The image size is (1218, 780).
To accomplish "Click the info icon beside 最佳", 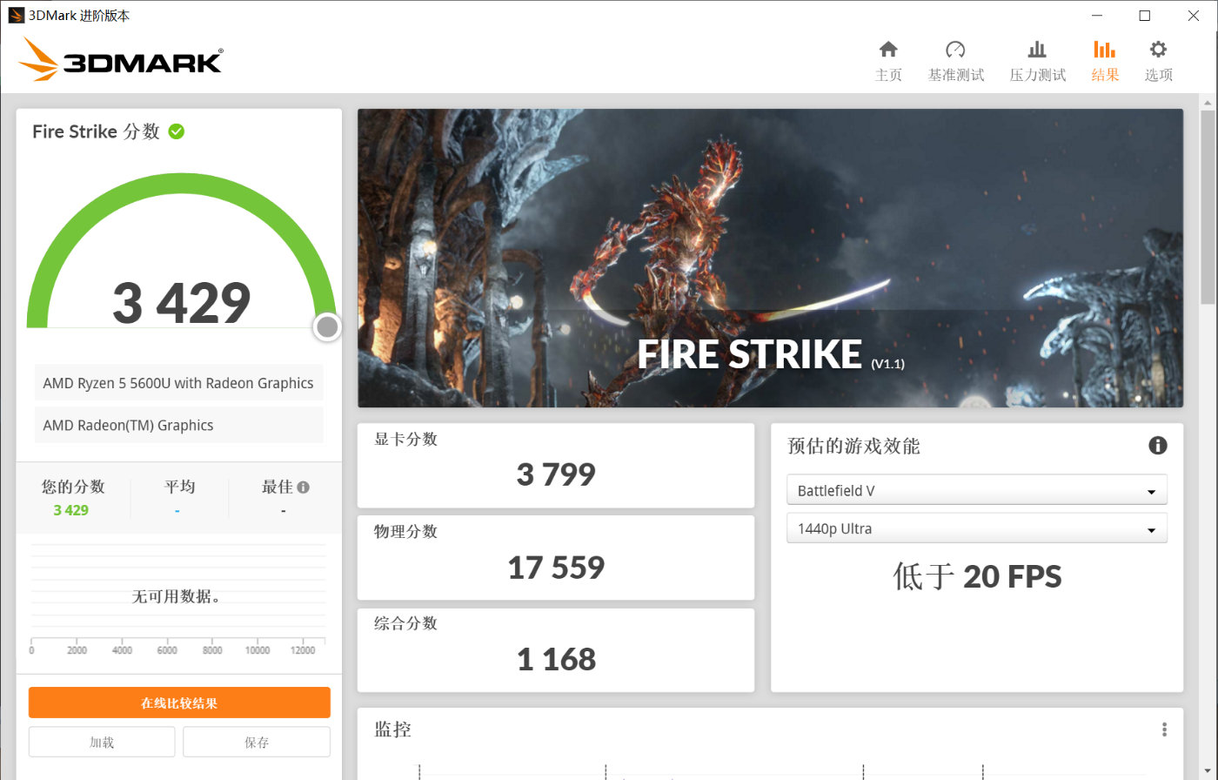I will [x=303, y=487].
